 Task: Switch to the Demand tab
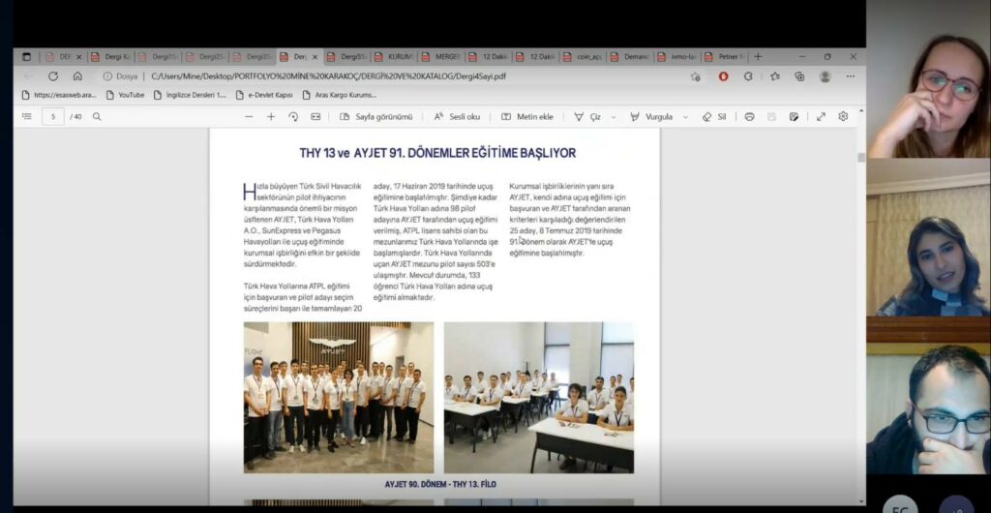631,57
